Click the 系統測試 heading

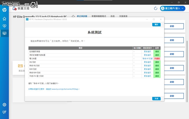pyautogui.click(x=94, y=32)
